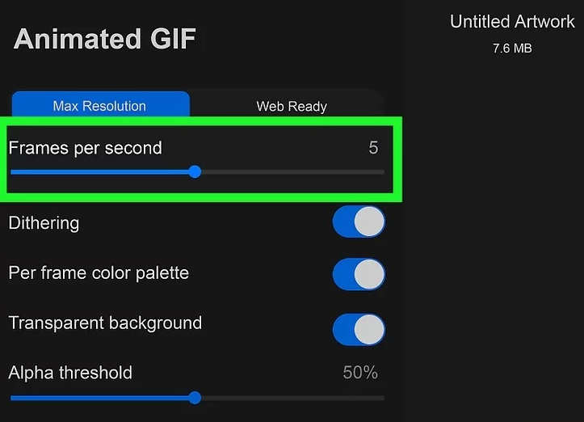Click the Frames per second slider handle
The image size is (584, 422).
tap(195, 171)
